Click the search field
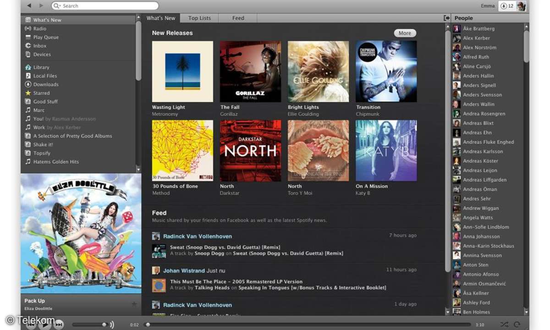 (105, 6)
